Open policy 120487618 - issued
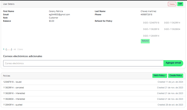 point(12,82)
